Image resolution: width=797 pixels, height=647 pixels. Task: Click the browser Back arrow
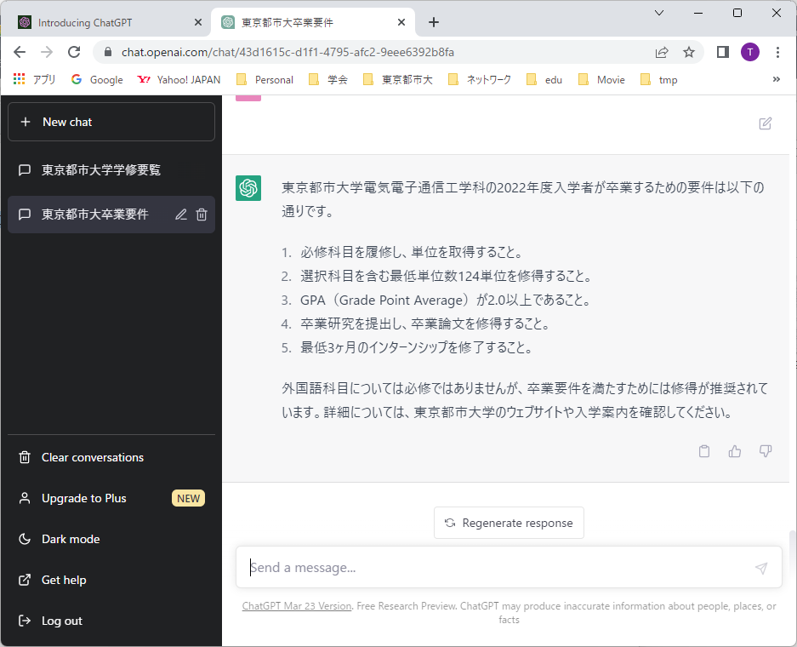pyautogui.click(x=20, y=52)
